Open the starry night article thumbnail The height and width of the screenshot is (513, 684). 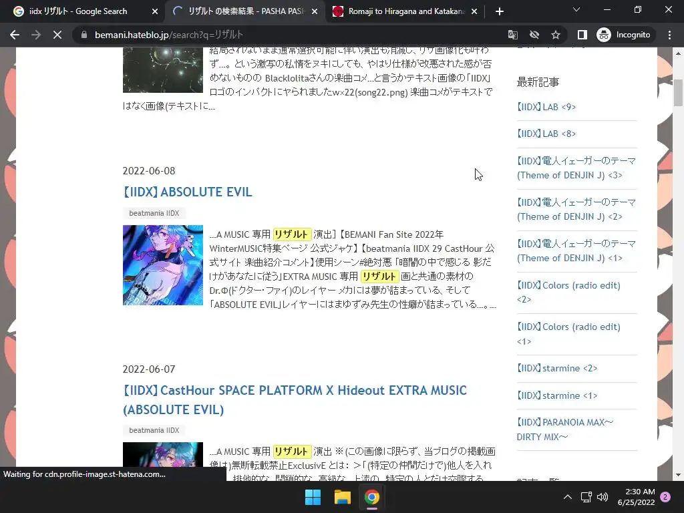coord(163,69)
